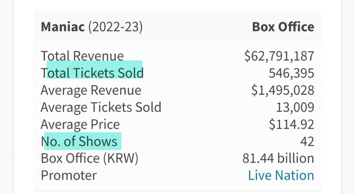Select the highlighted Total Tickets Sold label
The width and height of the screenshot is (355, 194).
(92, 73)
